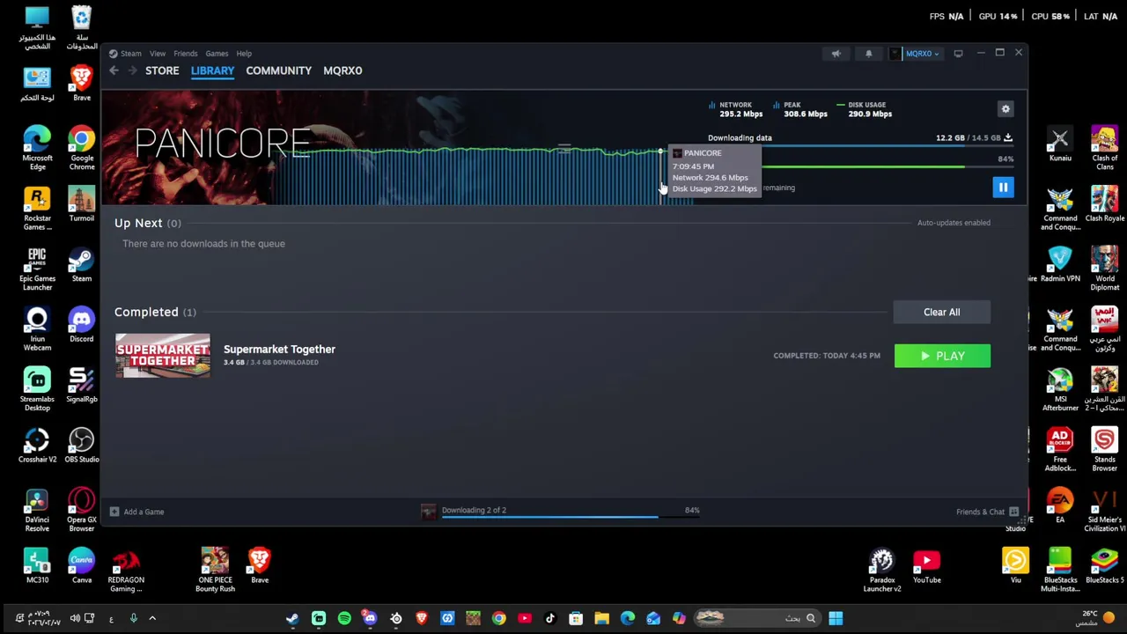Open the MQRX0 profile tab
The height and width of the screenshot is (634, 1127).
343,70
